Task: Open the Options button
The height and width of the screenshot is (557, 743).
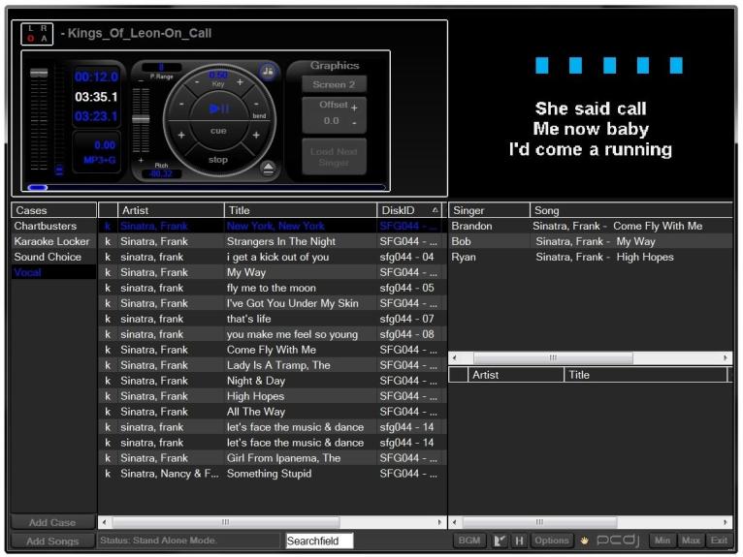Action: (551, 541)
